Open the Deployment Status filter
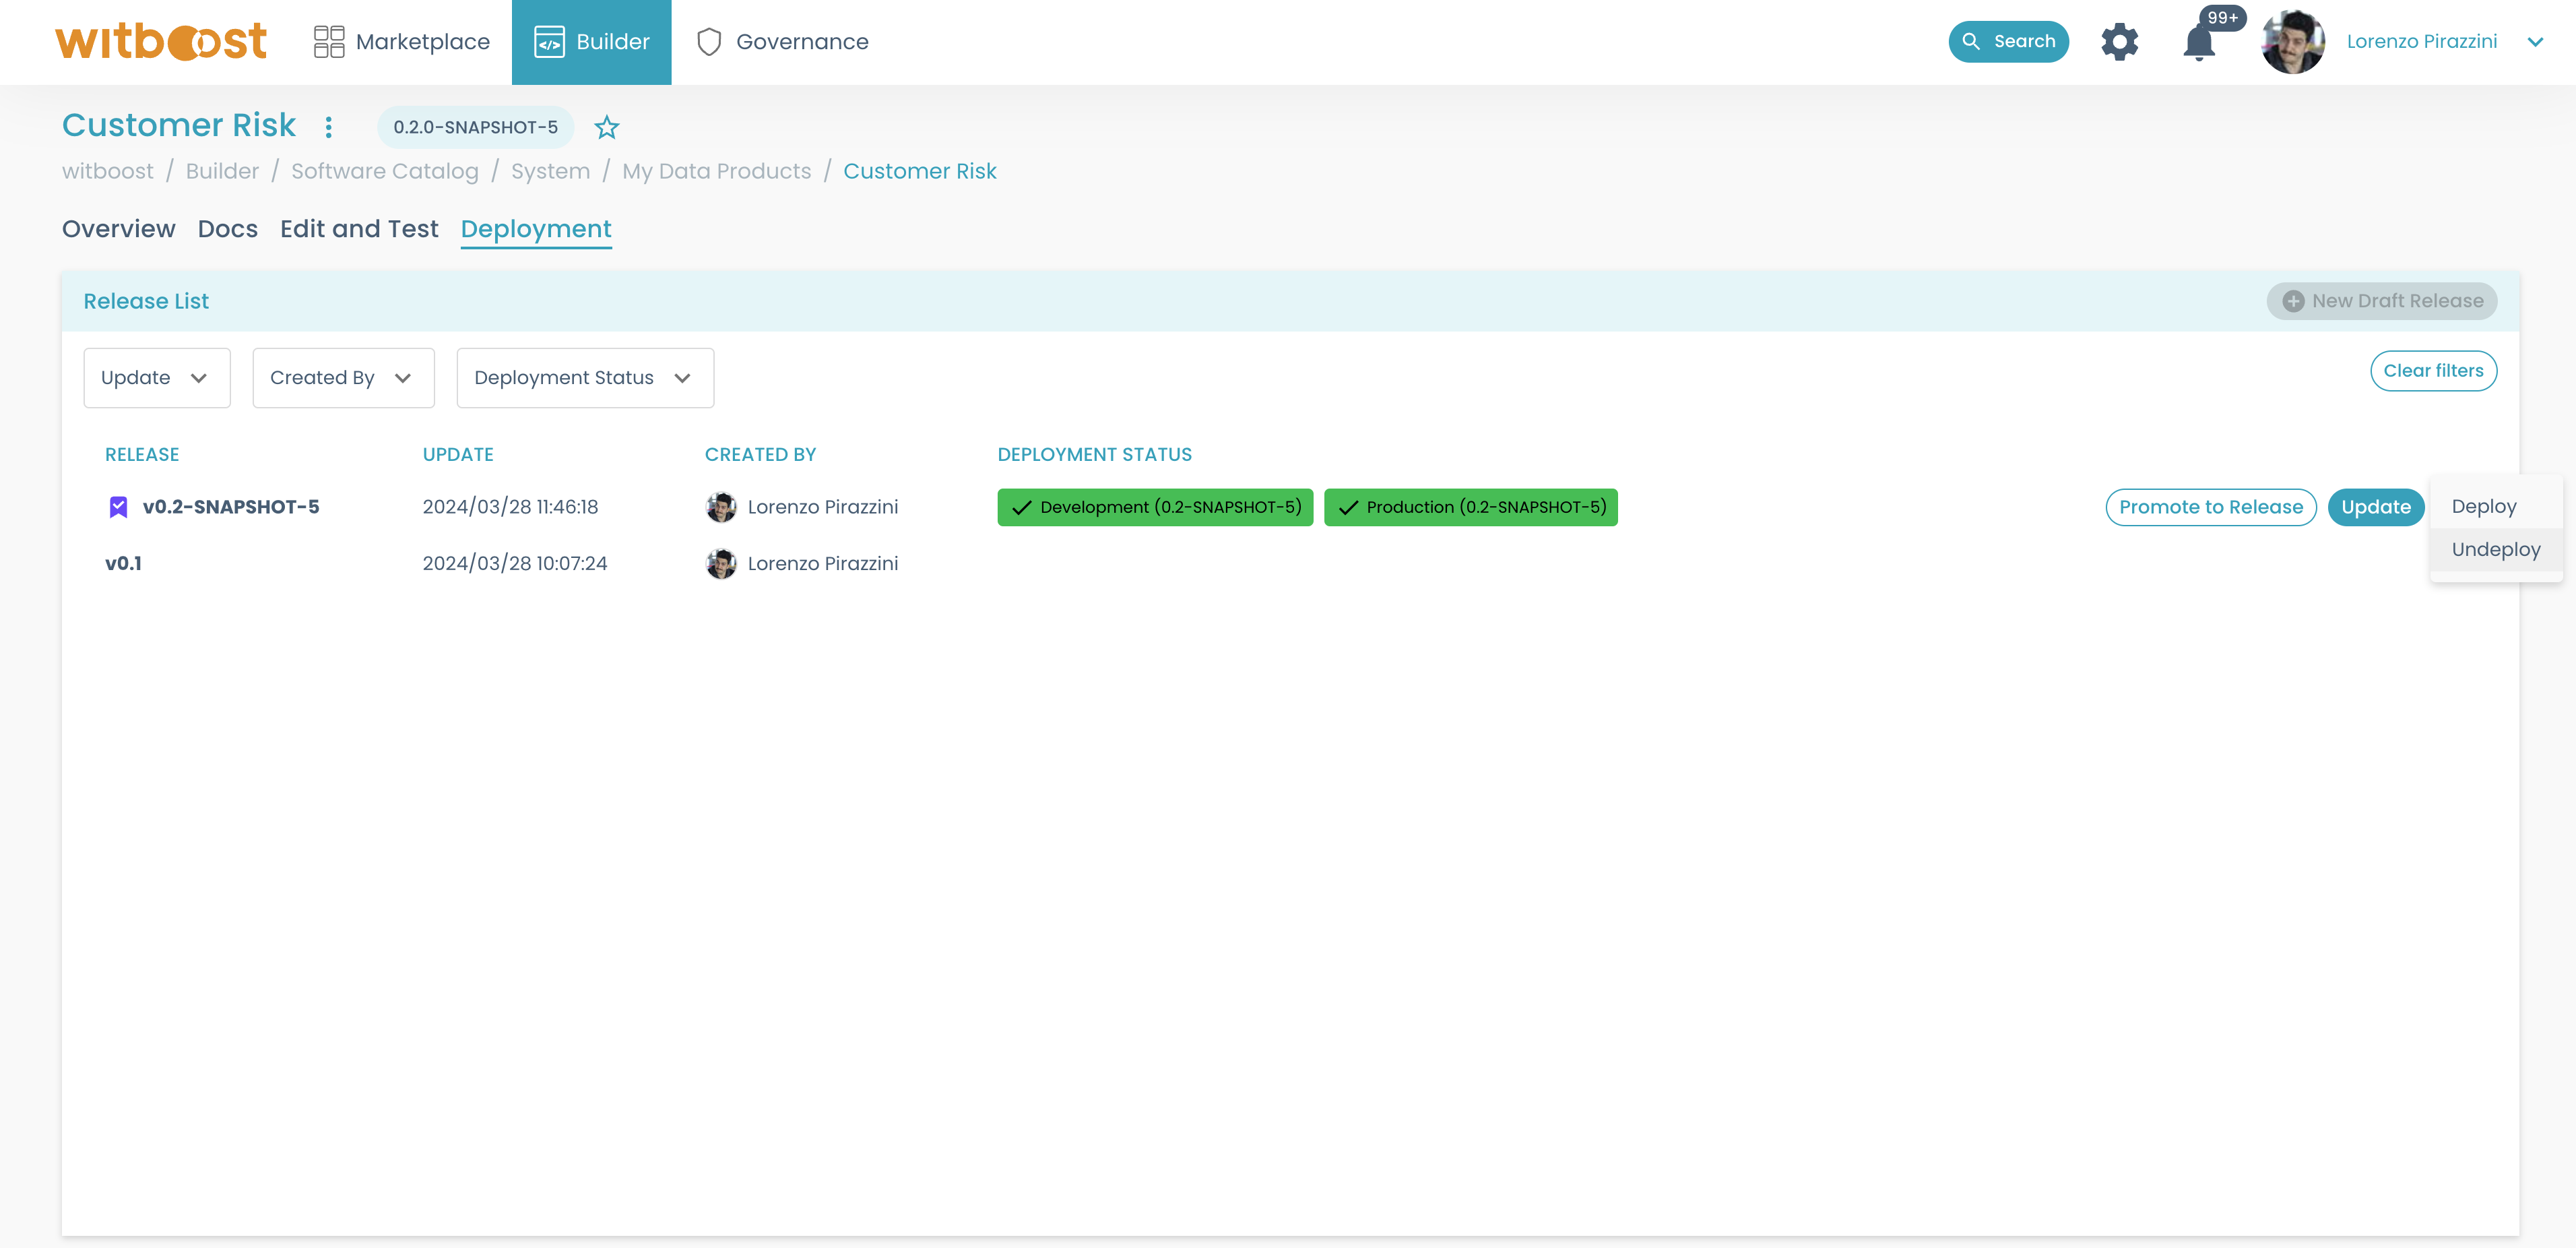 584,377
